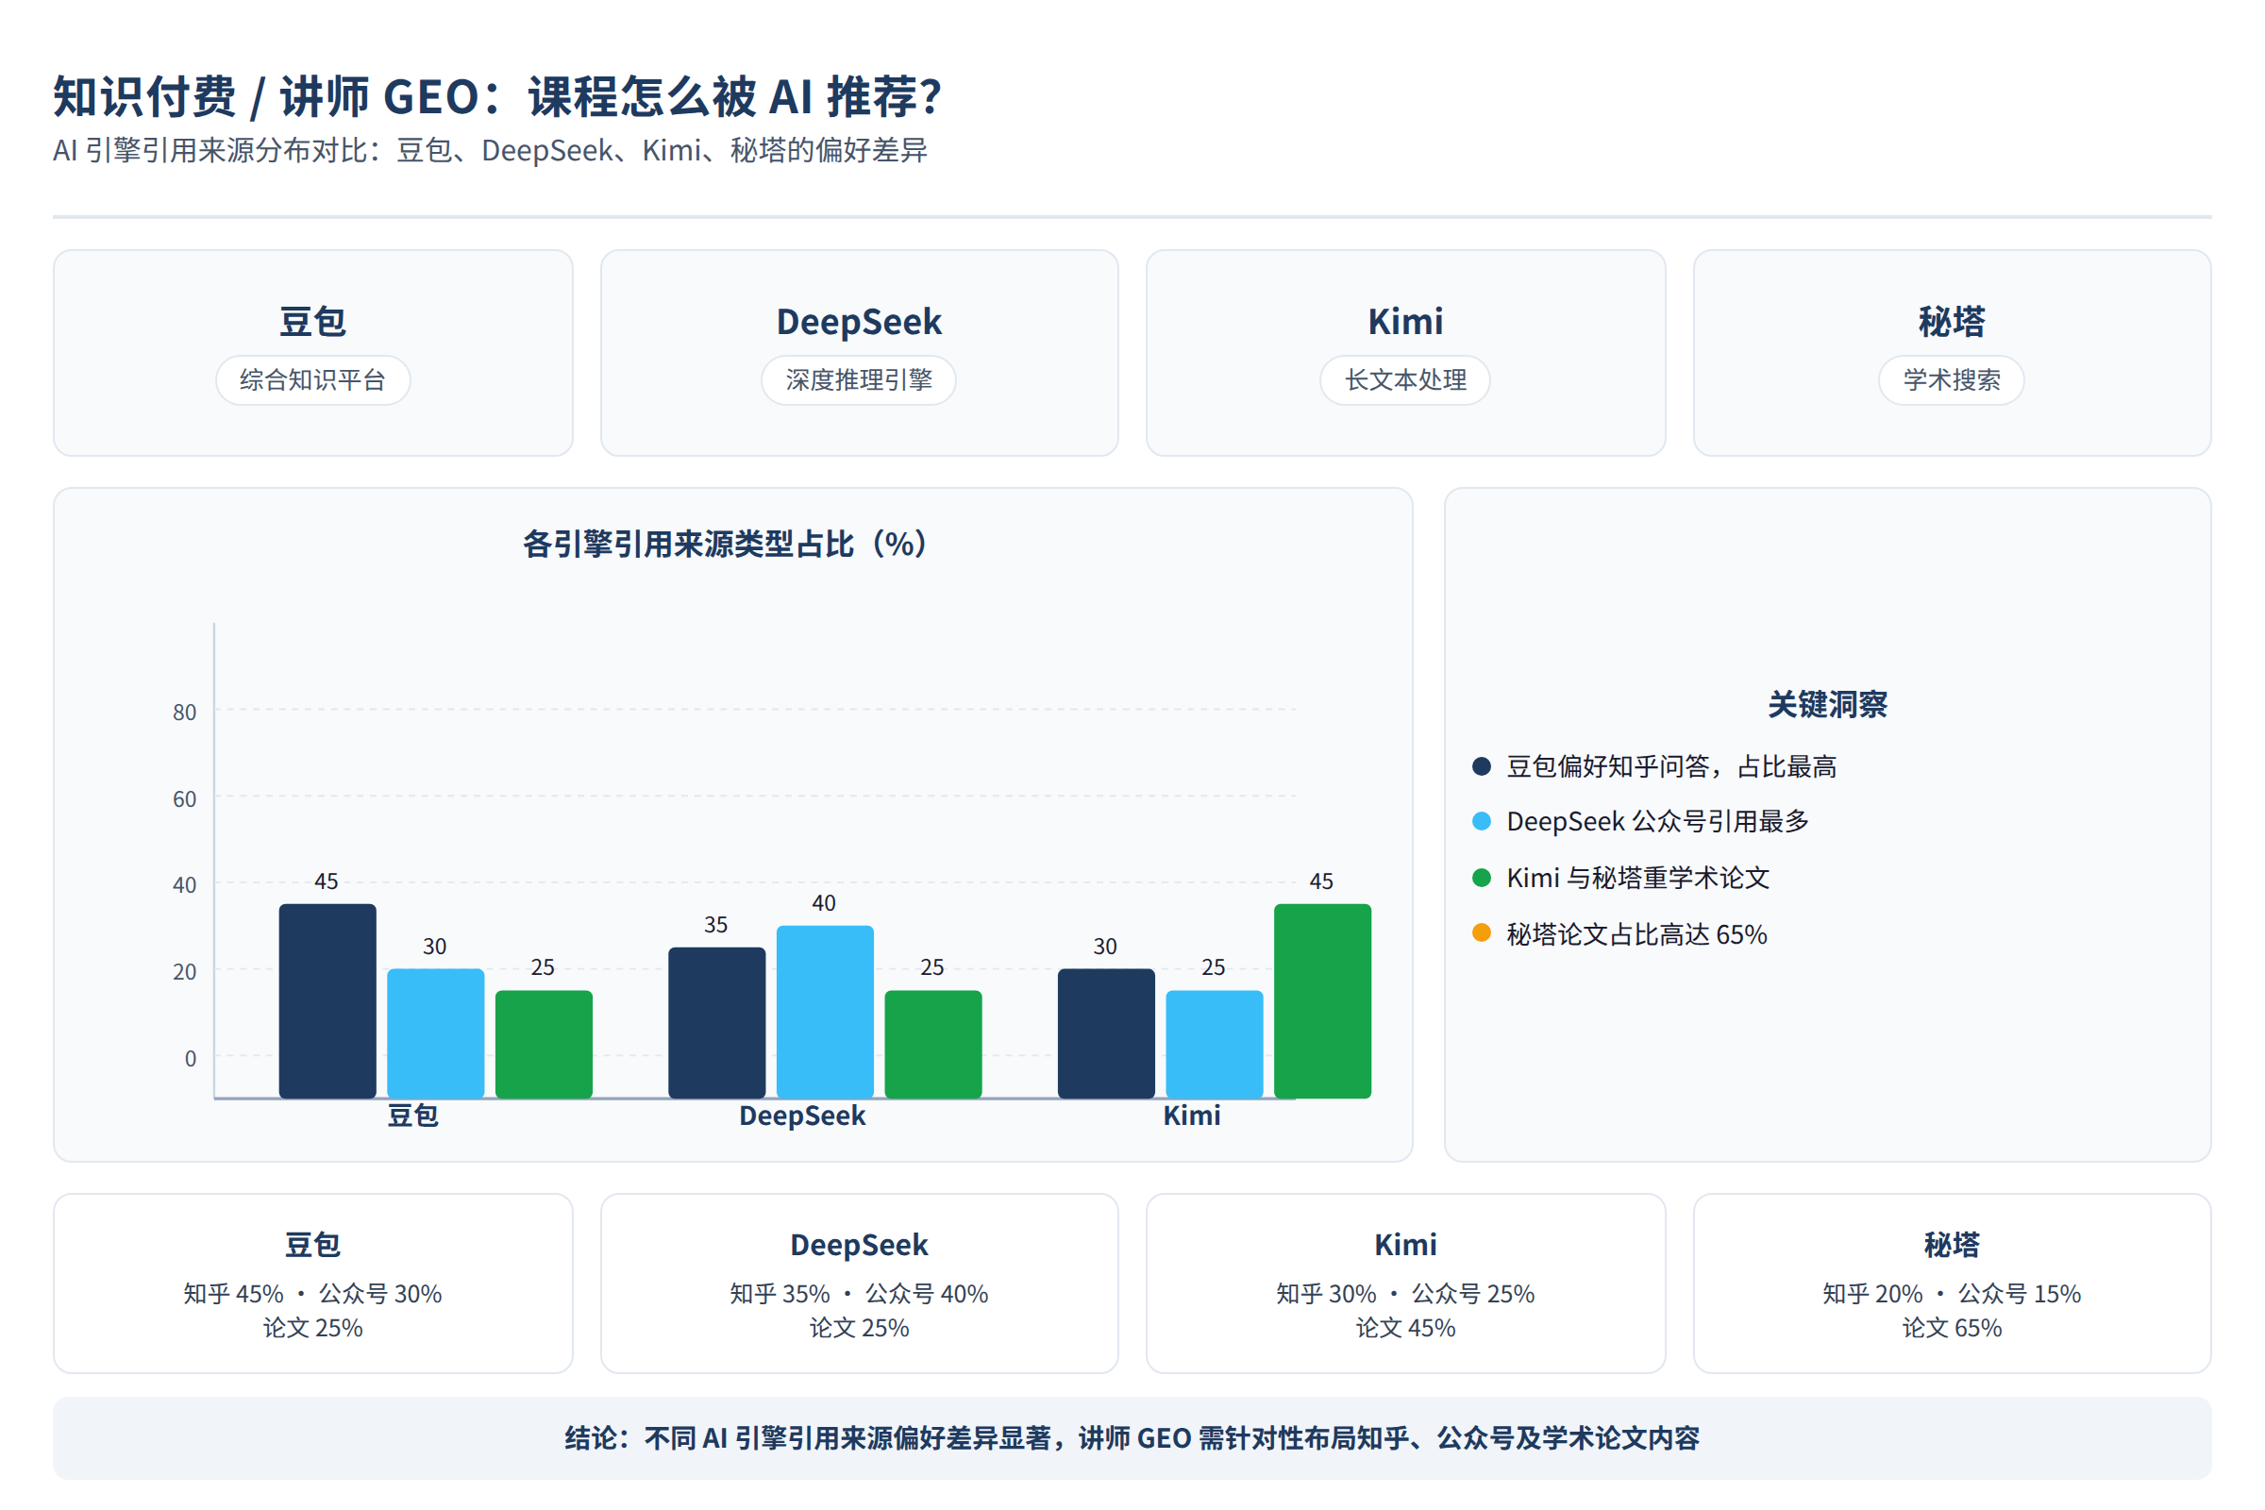Click insight text 豆包偏好知乎问答，占比最高

(x=1671, y=766)
